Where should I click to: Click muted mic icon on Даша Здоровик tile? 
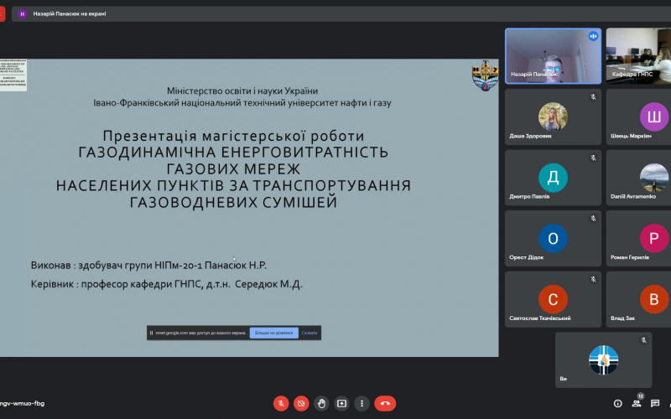[x=593, y=97]
